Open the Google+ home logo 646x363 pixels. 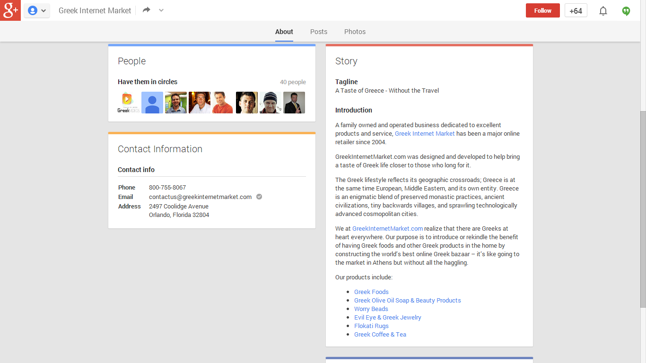click(x=10, y=10)
